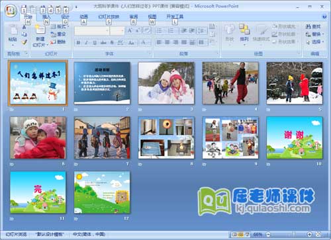Viewport: 331px width, 240px height.
Task: Open character spacing AV dropdown
Action: 120,42
